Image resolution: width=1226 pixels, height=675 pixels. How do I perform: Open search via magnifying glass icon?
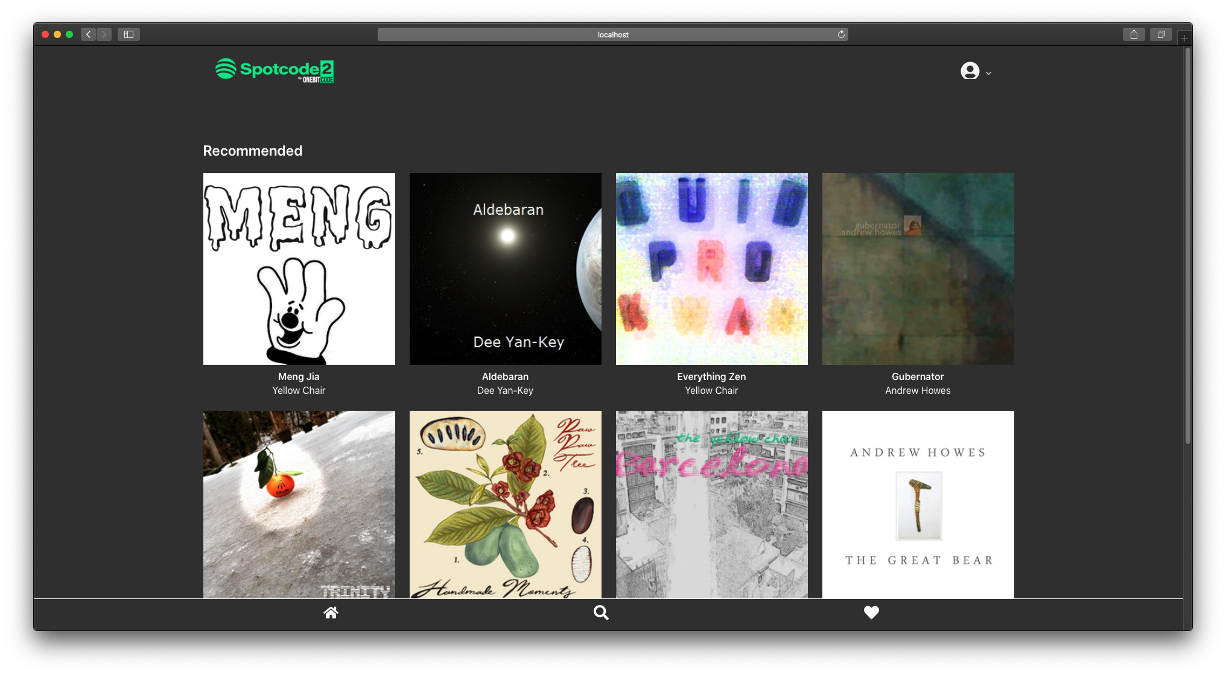[601, 613]
